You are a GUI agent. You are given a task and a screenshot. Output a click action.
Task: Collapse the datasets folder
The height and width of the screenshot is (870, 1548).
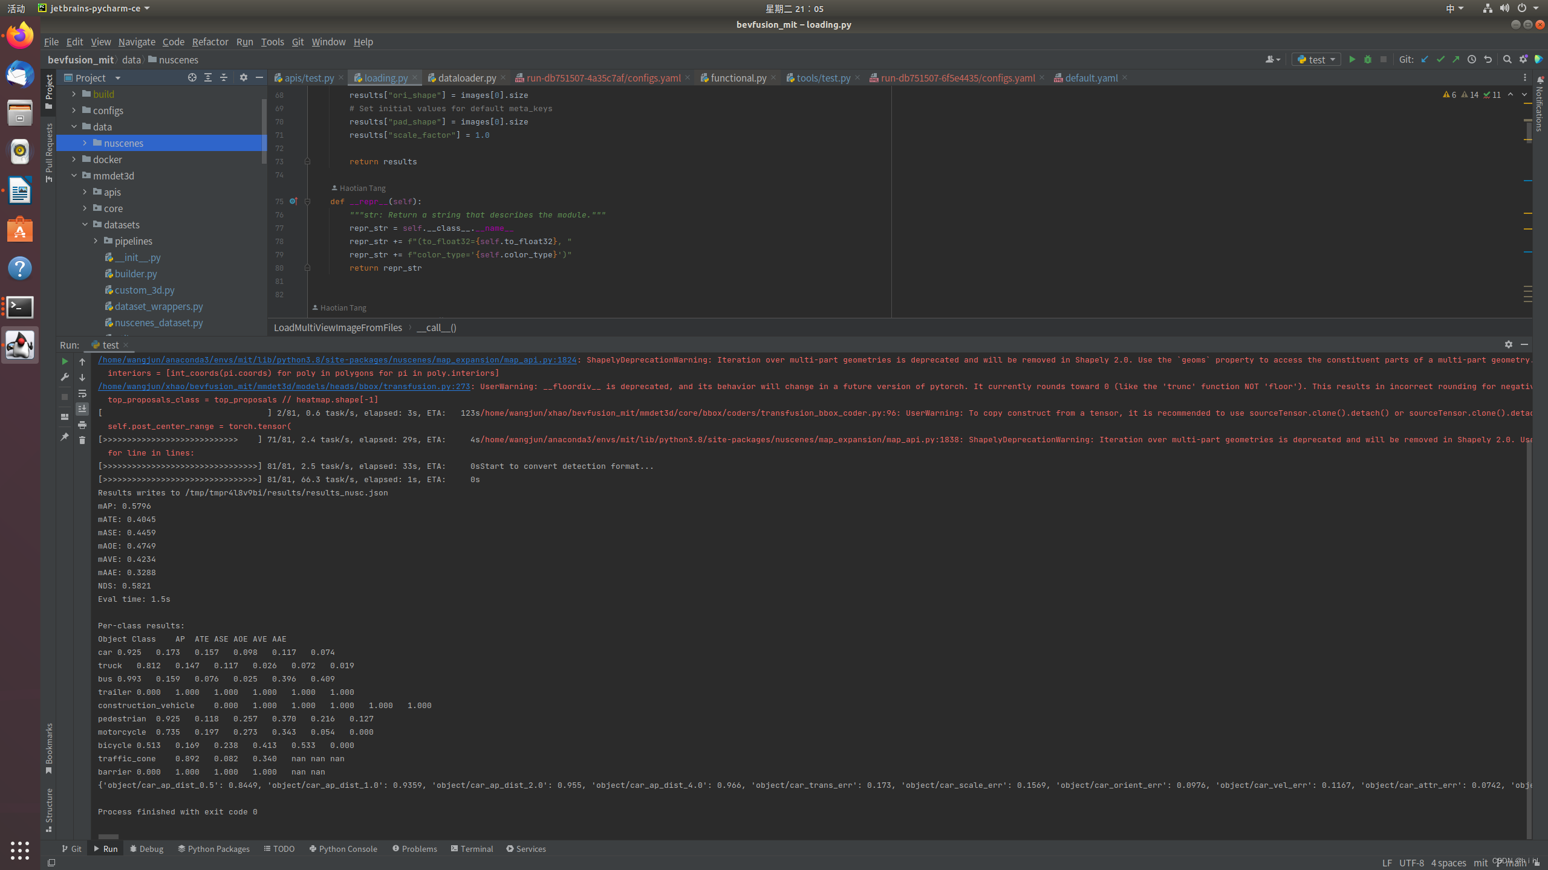click(85, 225)
